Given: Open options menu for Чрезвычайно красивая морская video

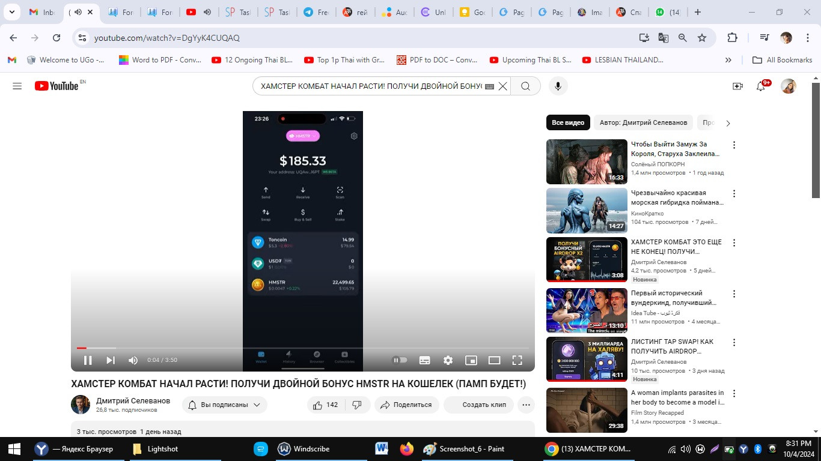Looking at the screenshot, I should [734, 194].
